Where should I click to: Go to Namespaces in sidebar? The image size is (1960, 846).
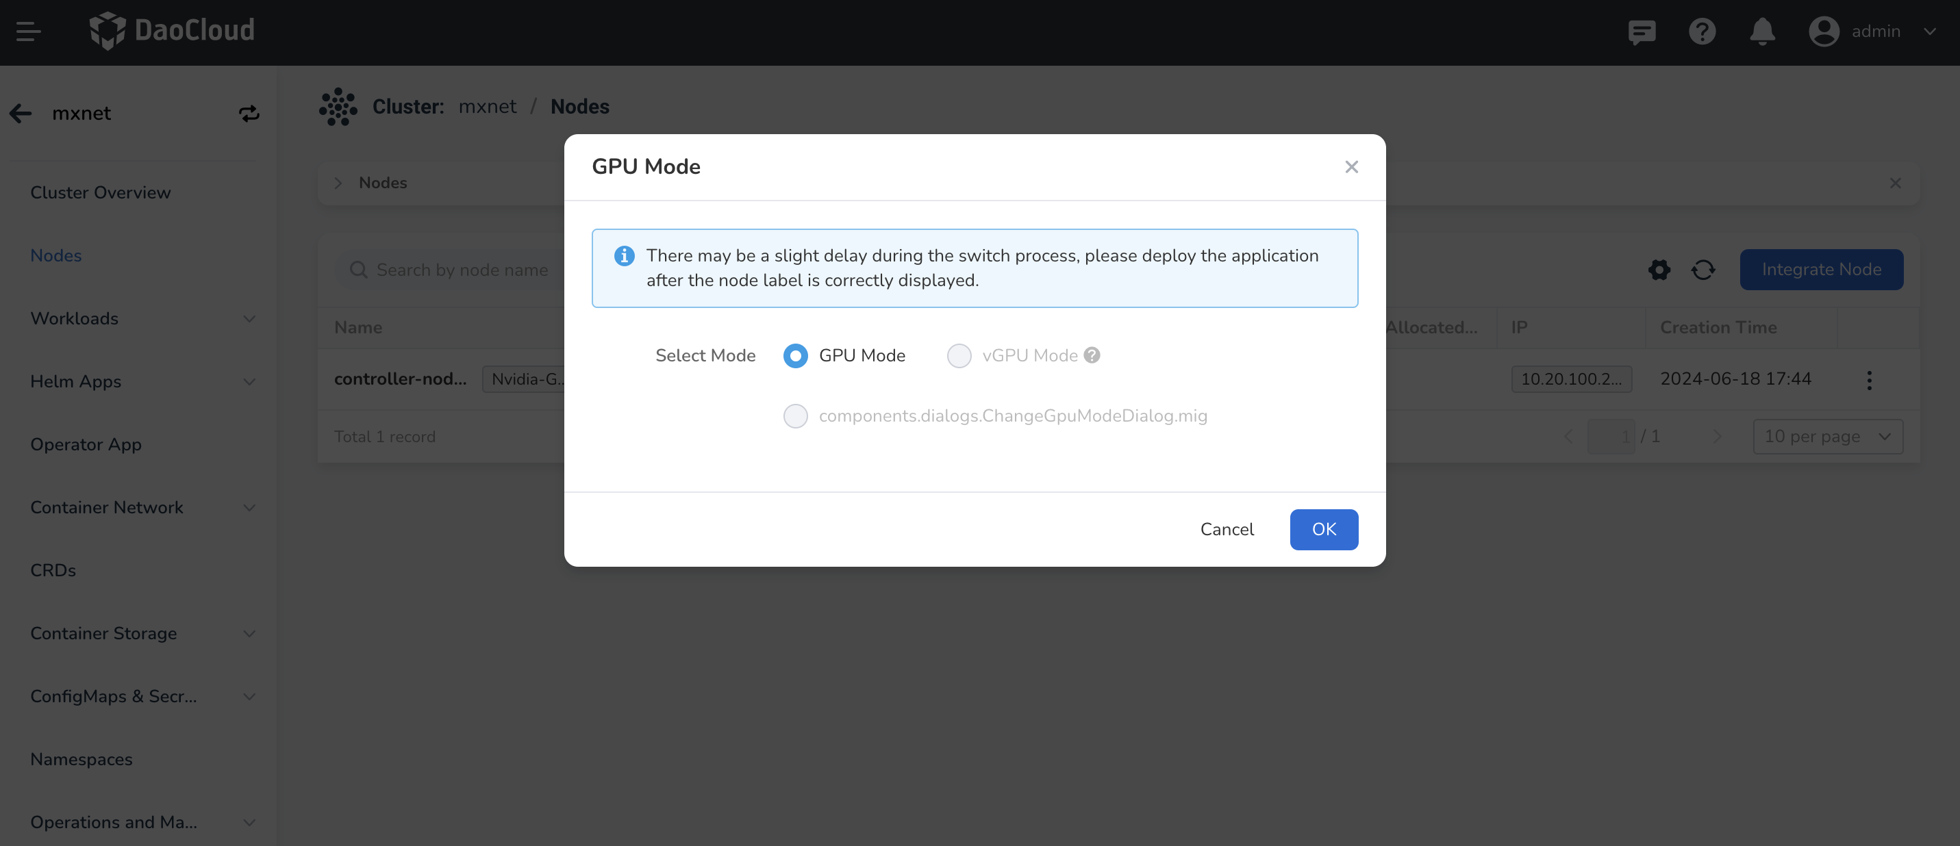click(x=81, y=758)
